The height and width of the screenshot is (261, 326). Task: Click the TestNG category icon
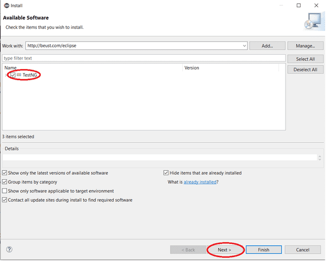coord(19,75)
